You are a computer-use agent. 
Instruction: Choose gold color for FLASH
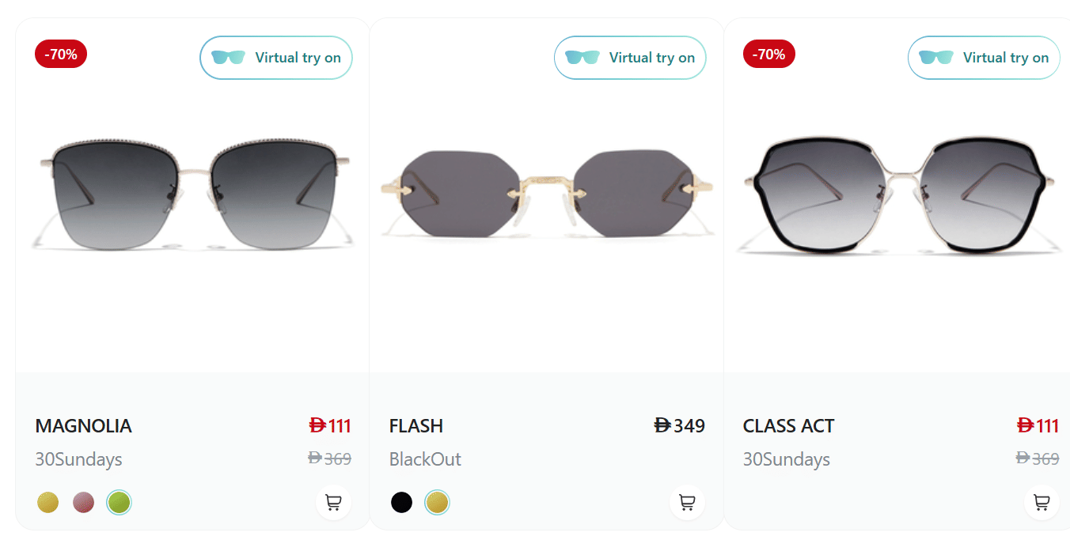tap(437, 502)
